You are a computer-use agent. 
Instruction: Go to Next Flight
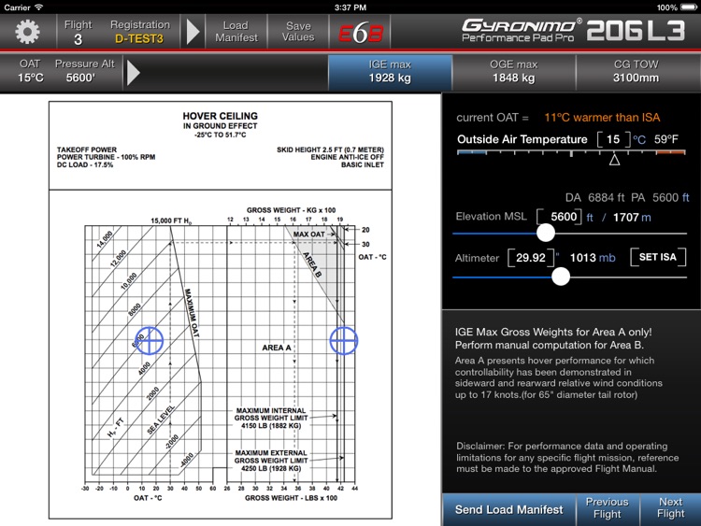coord(670,508)
